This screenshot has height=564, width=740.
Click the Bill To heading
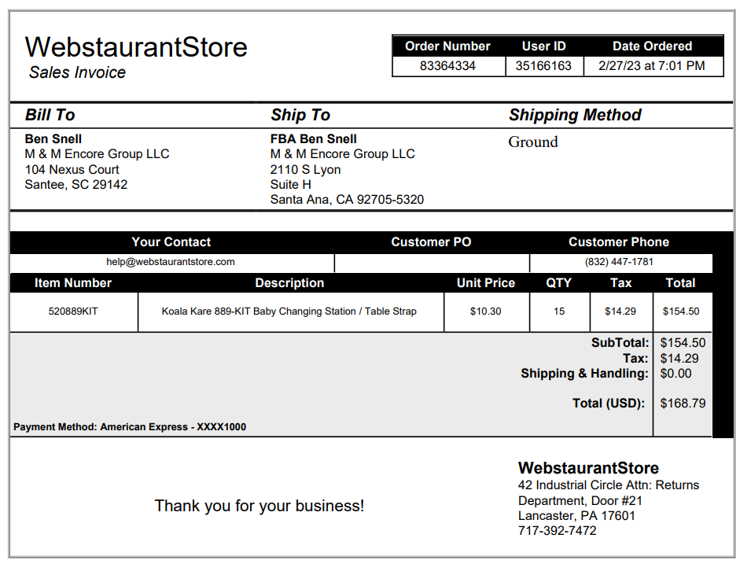[x=50, y=115]
